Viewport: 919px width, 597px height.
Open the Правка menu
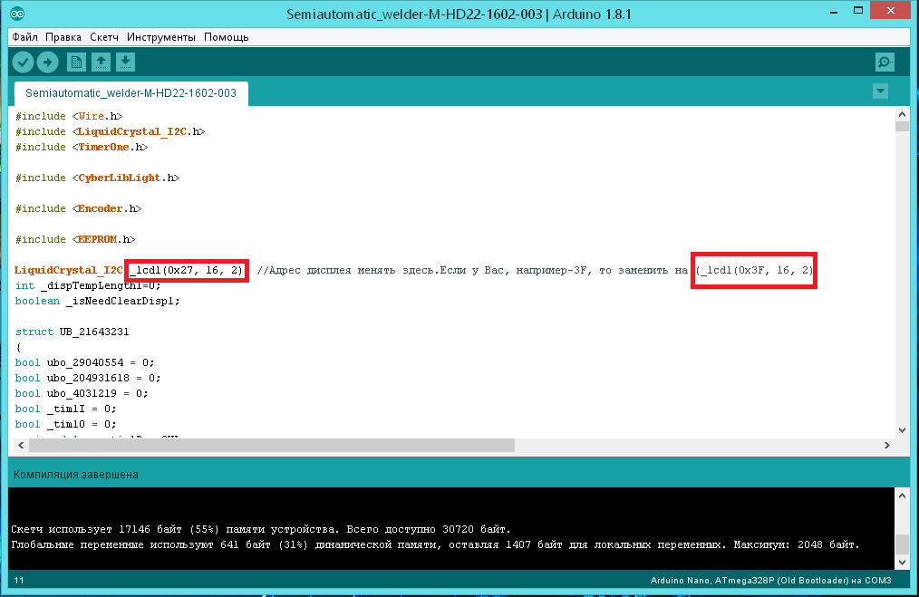63,37
